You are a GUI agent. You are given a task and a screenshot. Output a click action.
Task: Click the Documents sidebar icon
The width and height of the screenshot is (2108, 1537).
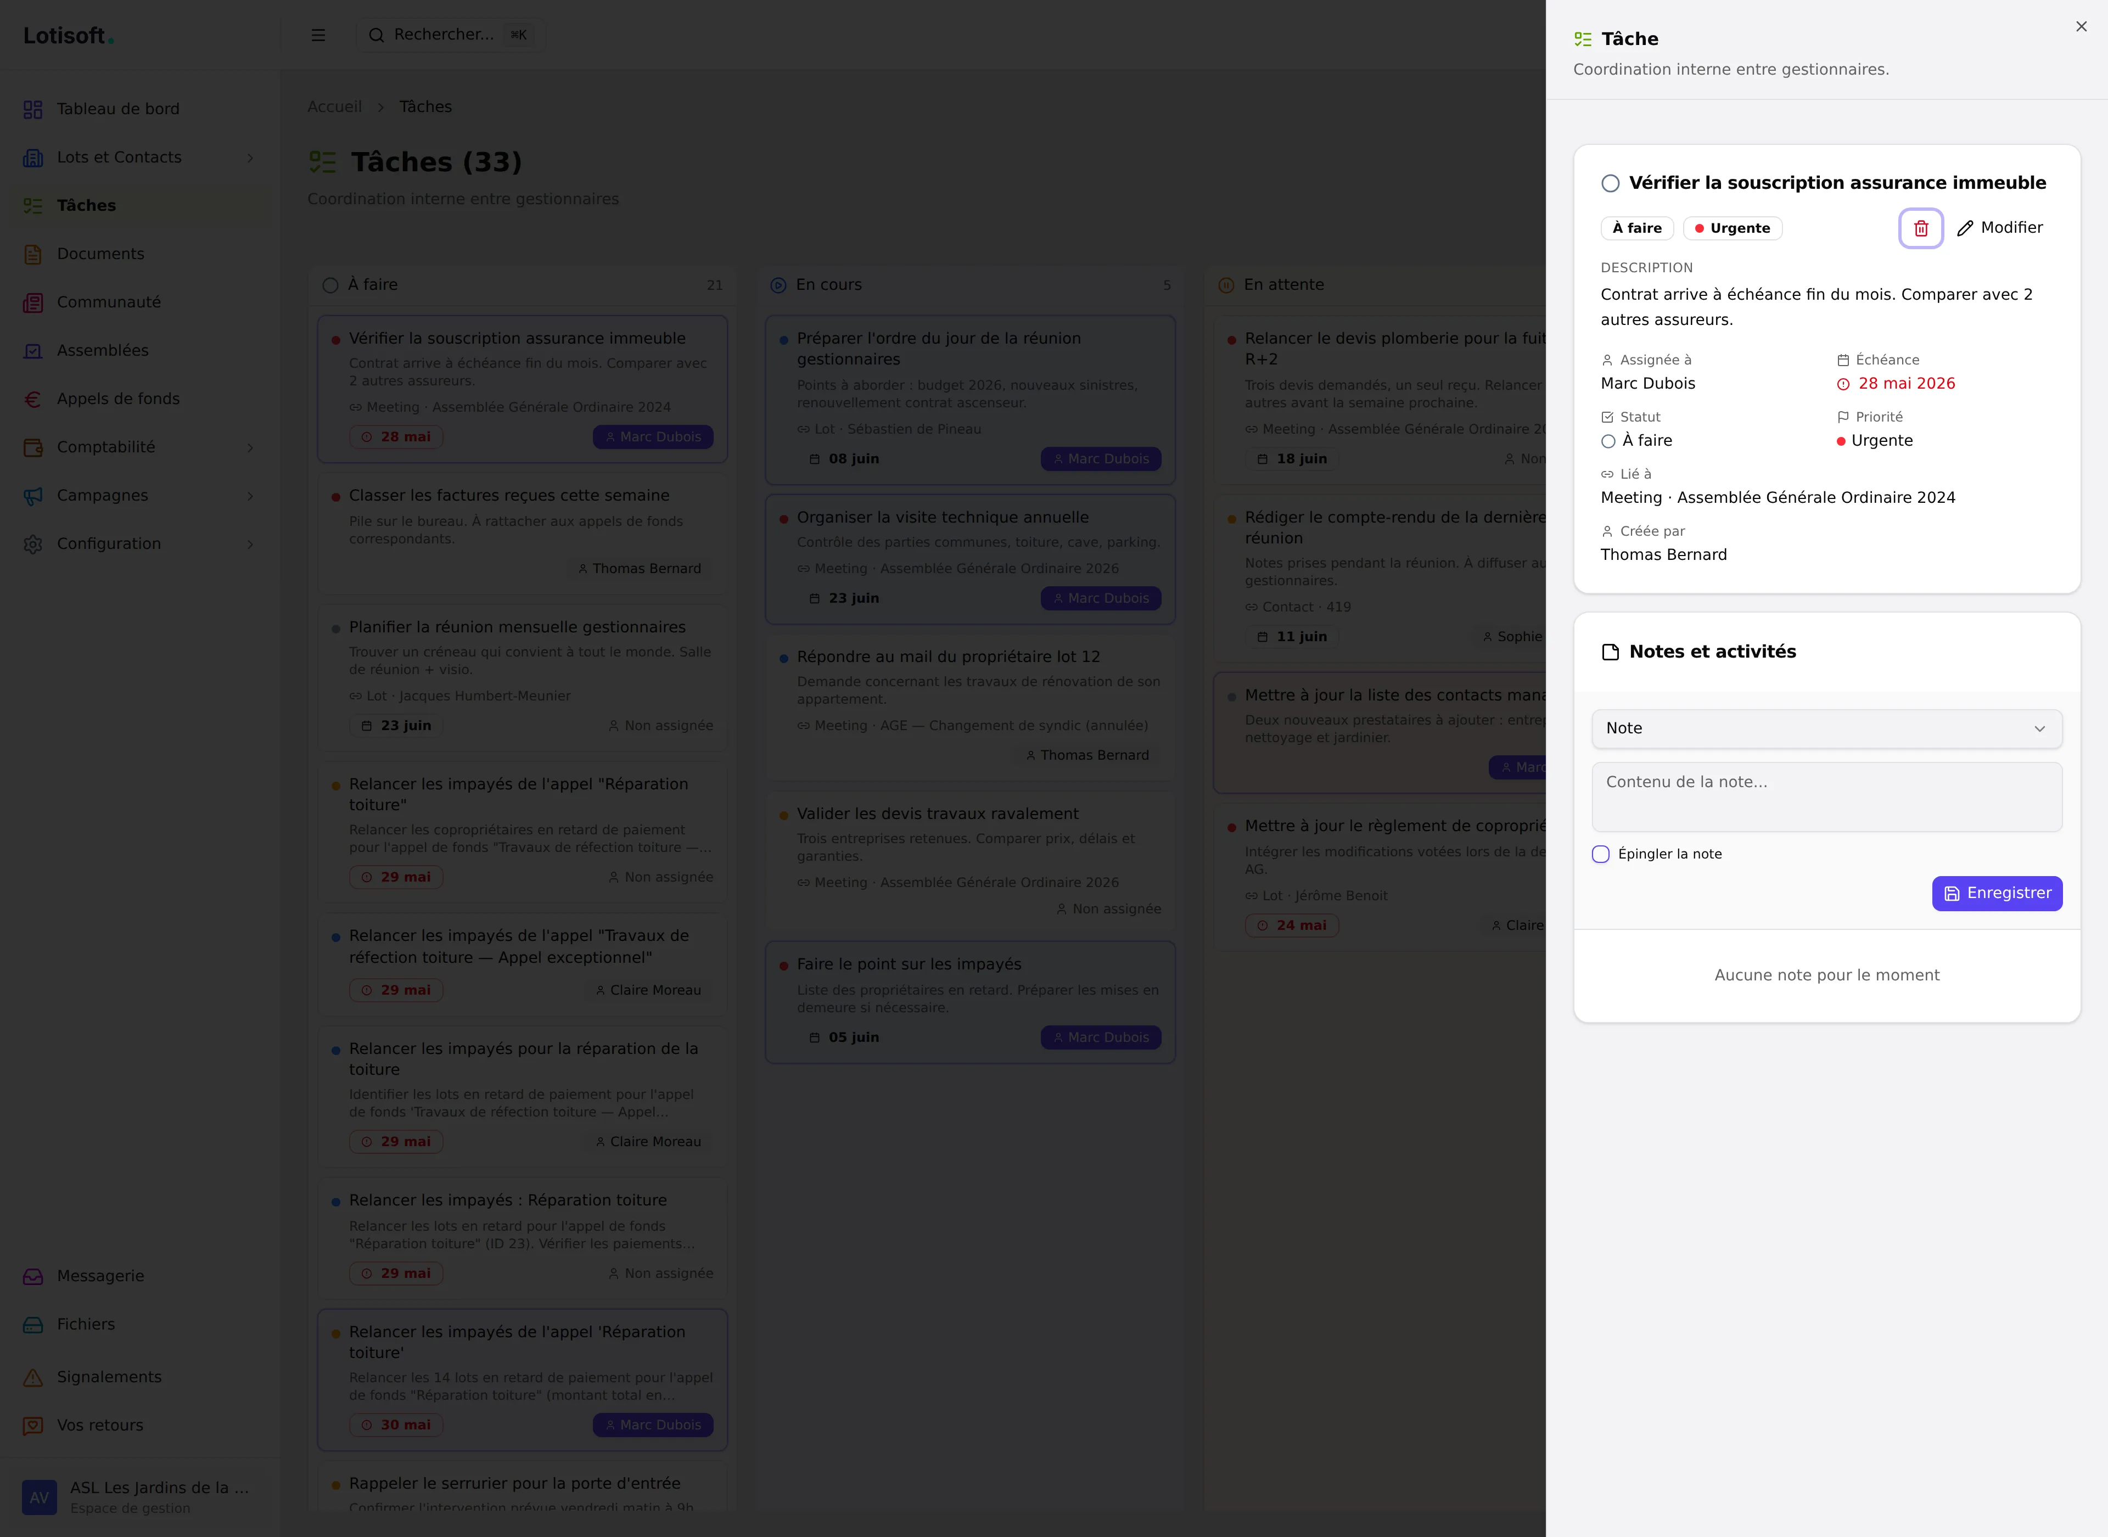(x=33, y=254)
